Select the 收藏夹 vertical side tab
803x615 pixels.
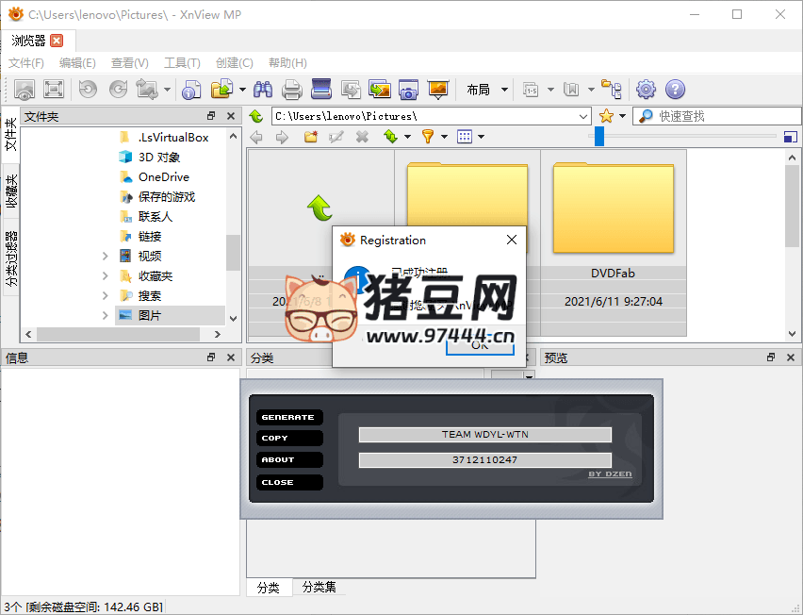click(11, 191)
